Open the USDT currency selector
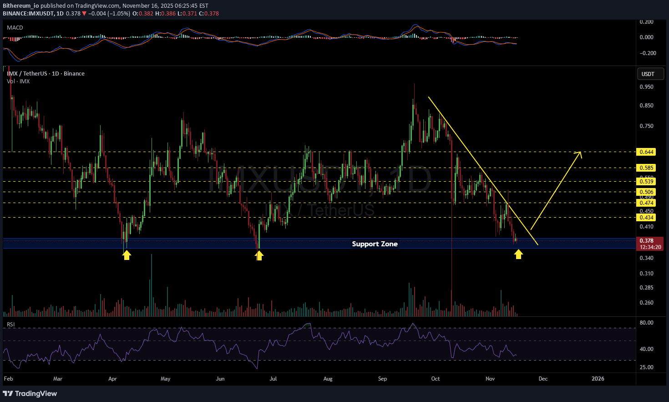The width and height of the screenshot is (669, 402). [x=648, y=74]
